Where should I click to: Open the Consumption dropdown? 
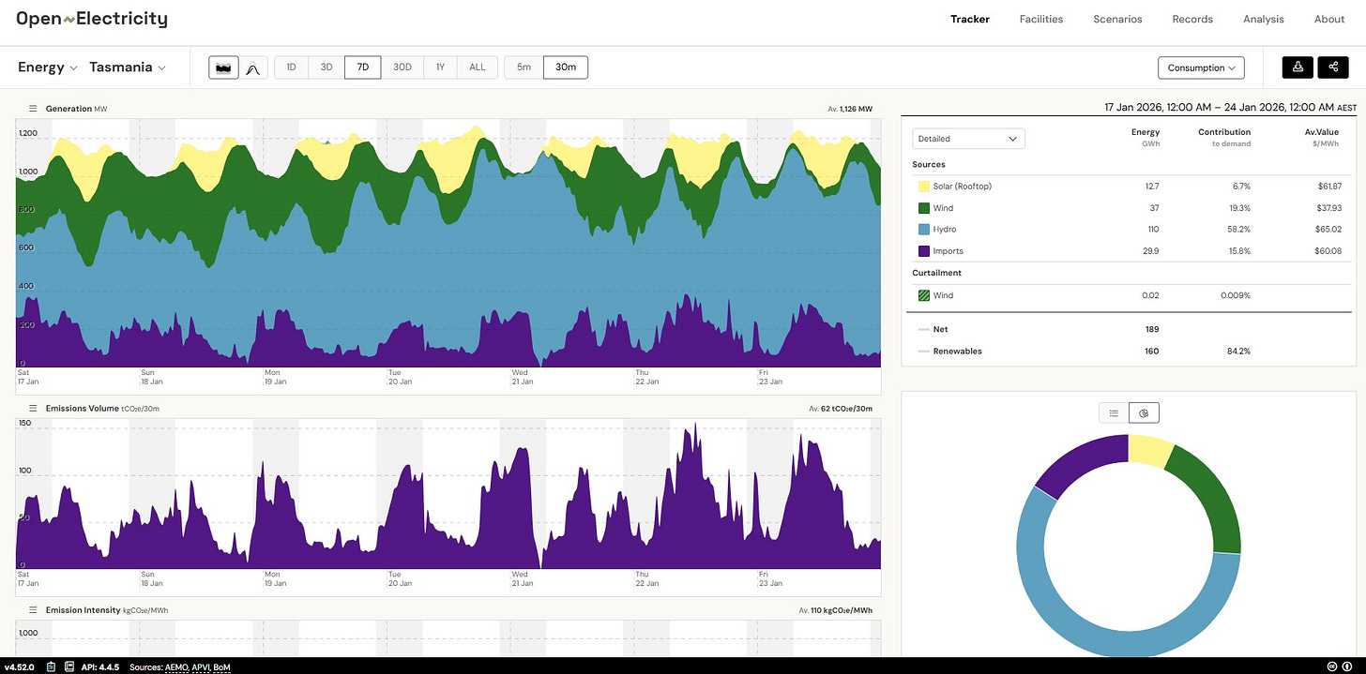(1202, 67)
